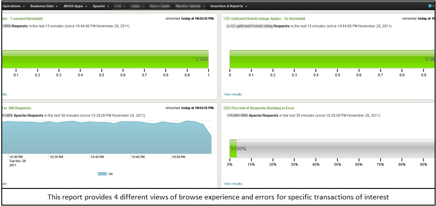The image size is (436, 206).
Task: Click the 10:40 PM time axis label
Action: pos(97,157)
